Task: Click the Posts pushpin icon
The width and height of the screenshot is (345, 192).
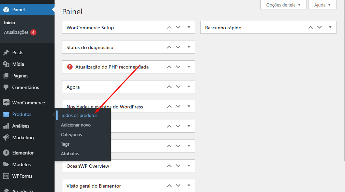Action: coord(6,53)
